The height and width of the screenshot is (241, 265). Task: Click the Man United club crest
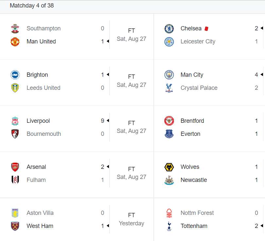[x=15, y=41]
